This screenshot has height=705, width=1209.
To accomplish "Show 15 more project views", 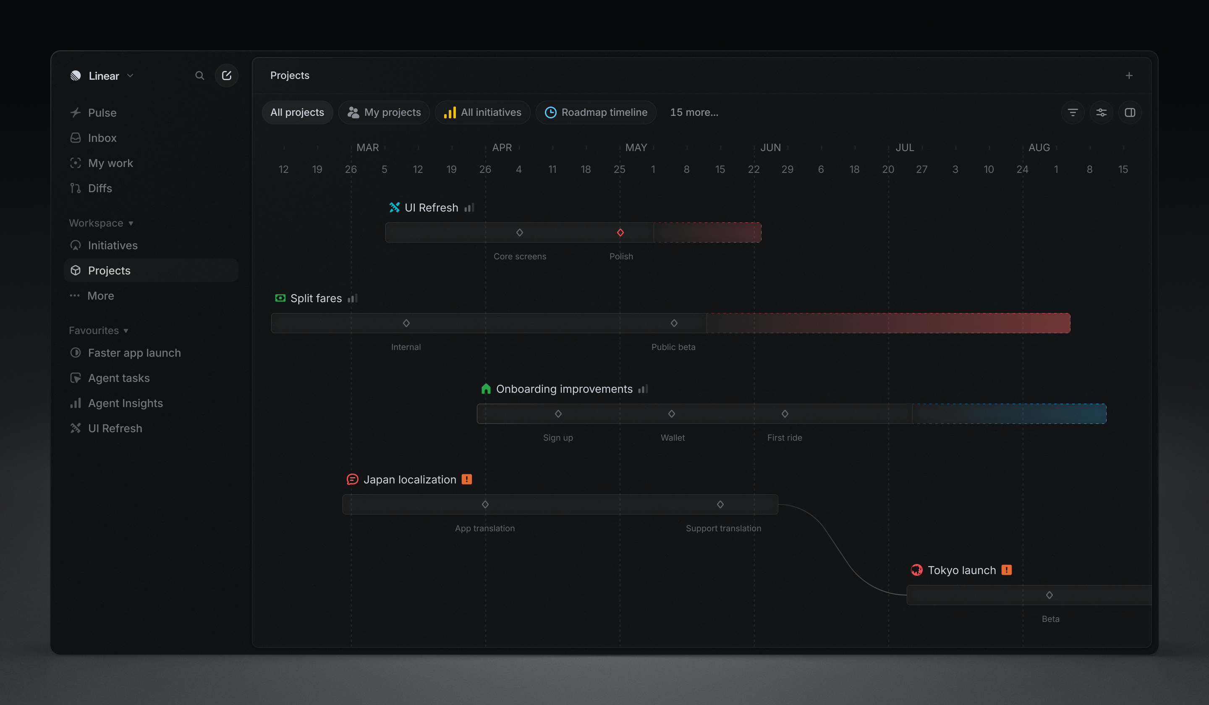I will click(x=694, y=112).
